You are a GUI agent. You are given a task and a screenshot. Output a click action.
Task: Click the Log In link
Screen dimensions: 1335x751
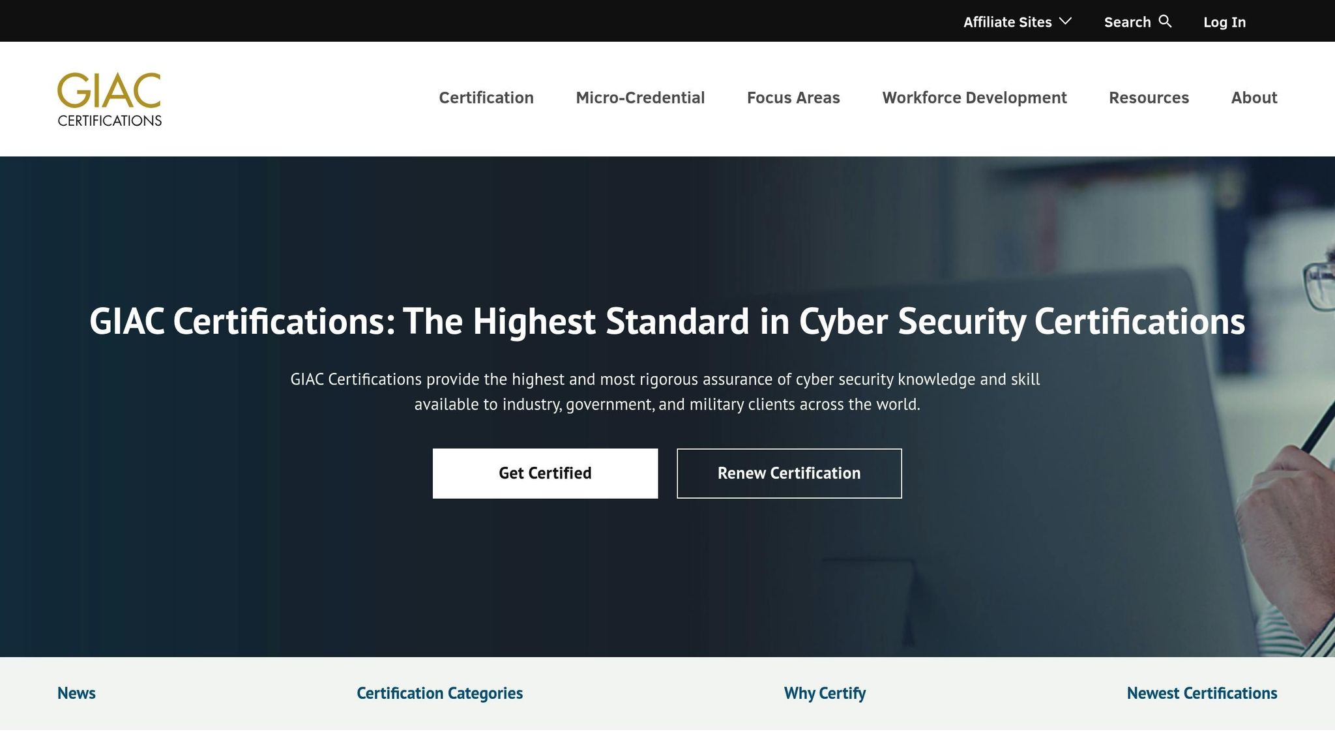1224,22
